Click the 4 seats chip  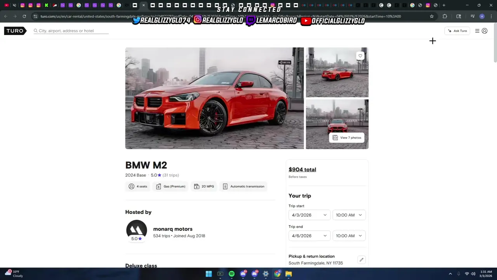pos(138,186)
